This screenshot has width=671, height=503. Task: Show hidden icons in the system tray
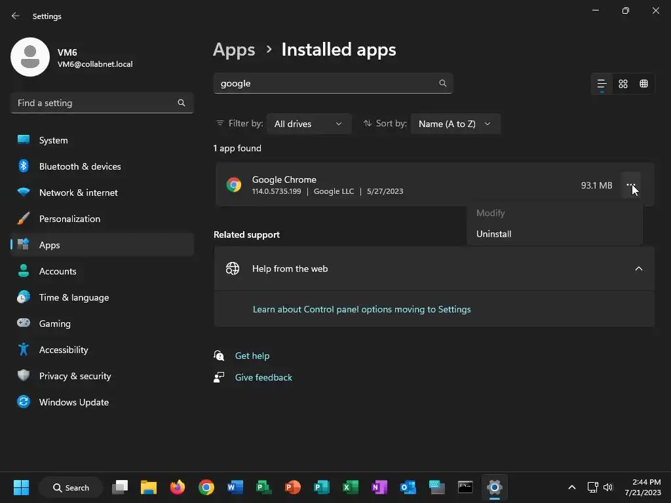pos(571,487)
